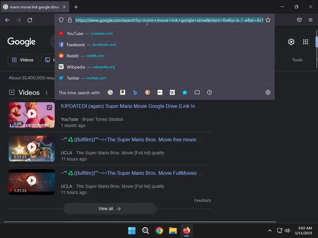Viewport: 318px width, 238px height.
Task: Search this time with Bing
Action: coord(135,92)
